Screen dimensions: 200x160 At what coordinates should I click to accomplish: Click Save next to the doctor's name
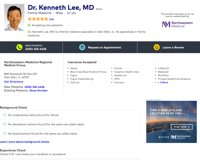point(99,9)
